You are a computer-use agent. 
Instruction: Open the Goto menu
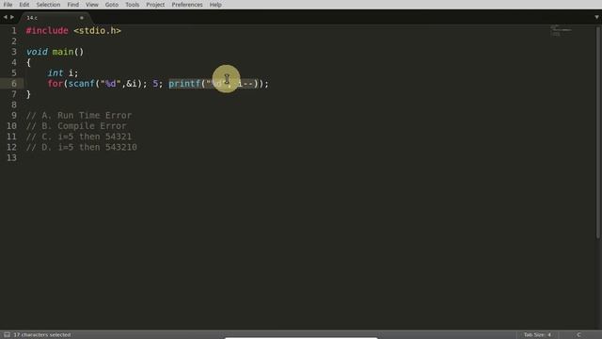click(x=112, y=5)
